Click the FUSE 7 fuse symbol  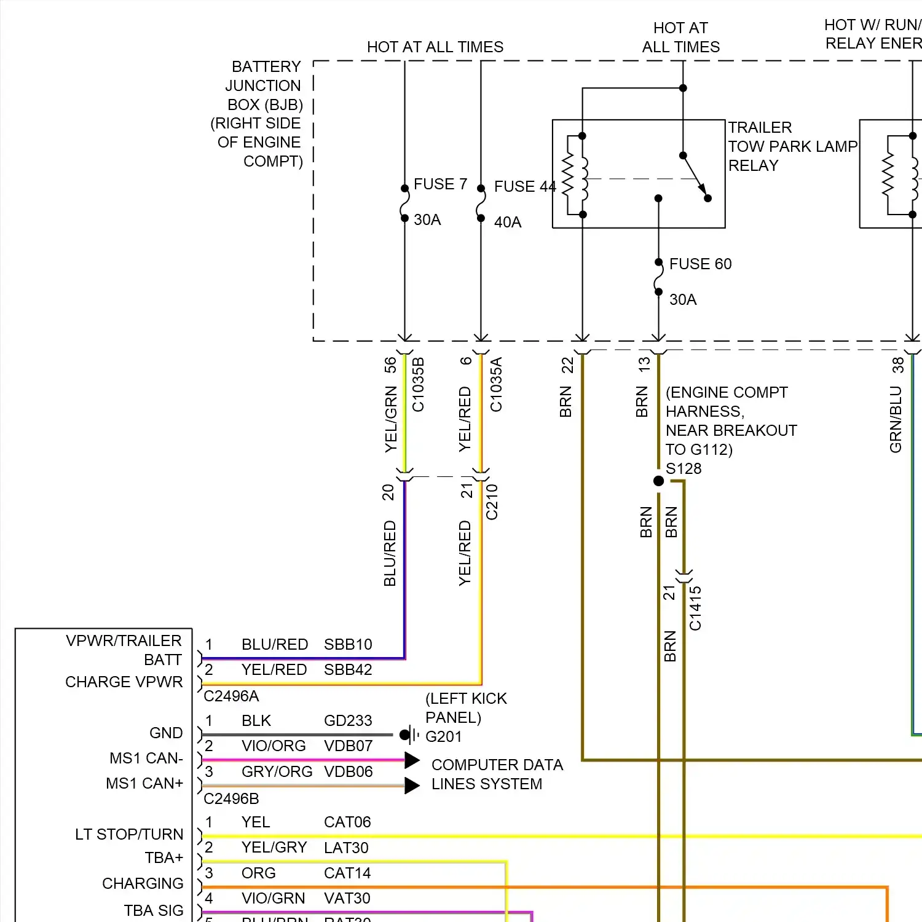coord(404,203)
